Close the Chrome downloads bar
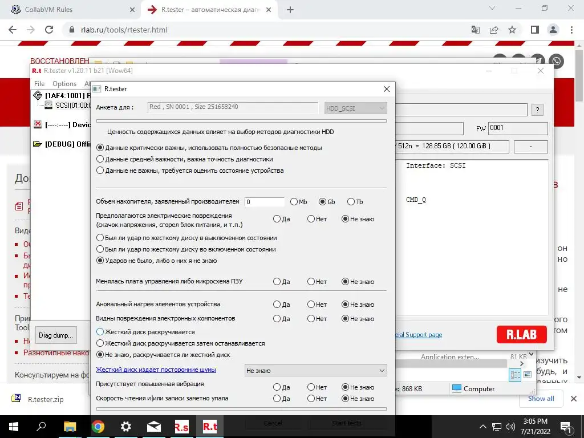 click(574, 399)
